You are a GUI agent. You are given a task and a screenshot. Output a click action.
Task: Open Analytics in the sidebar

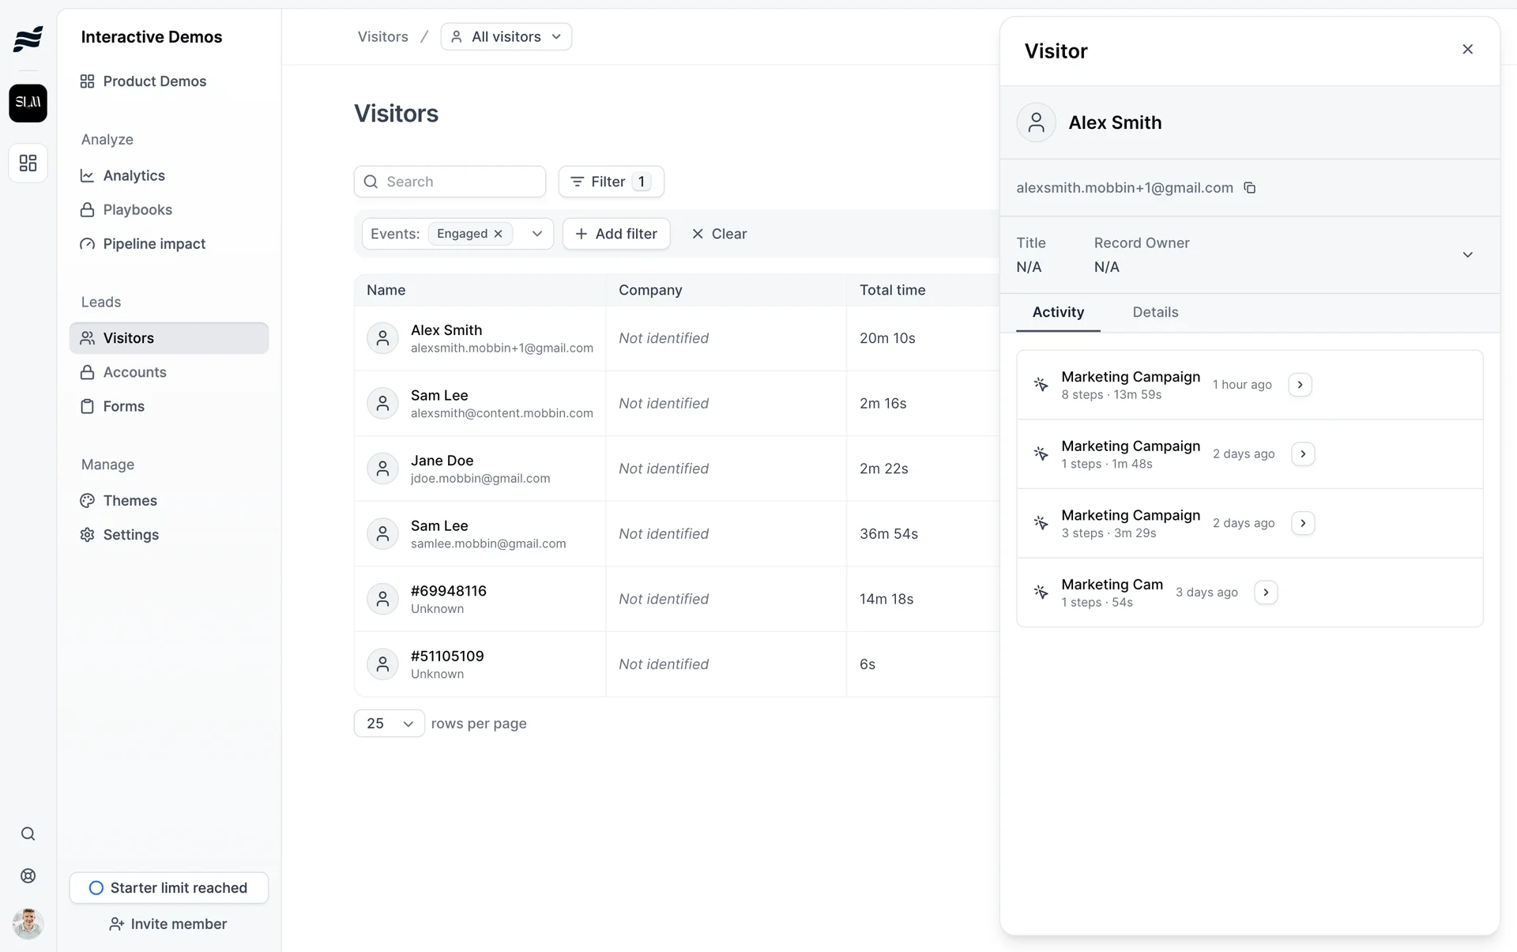(x=134, y=175)
